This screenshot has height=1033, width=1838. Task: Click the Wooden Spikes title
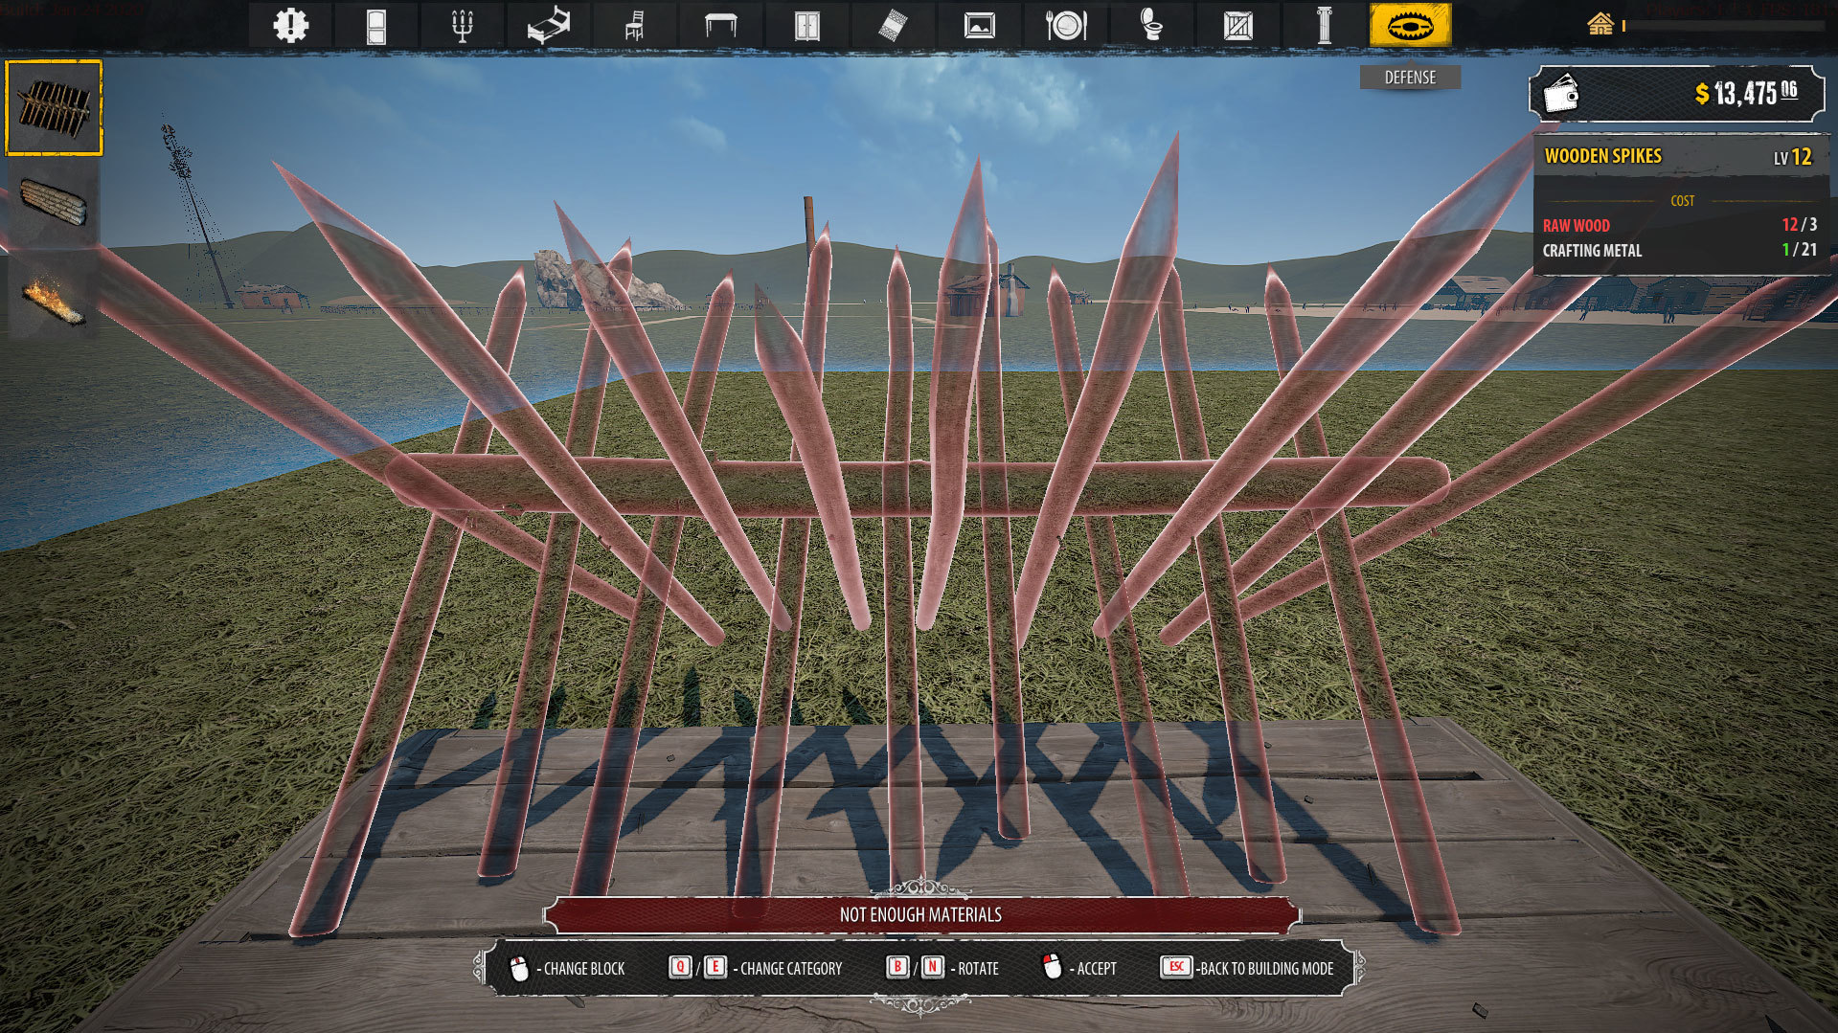1602,156
